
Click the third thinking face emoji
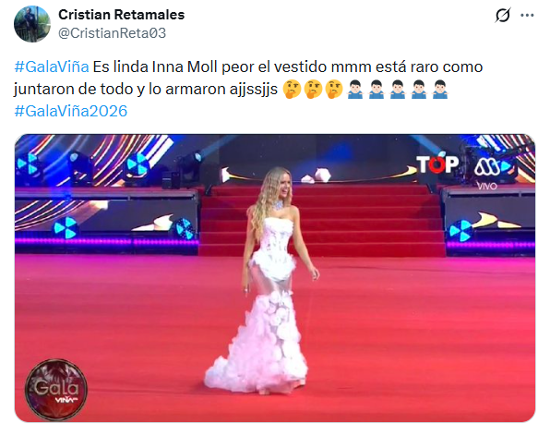[x=334, y=90]
